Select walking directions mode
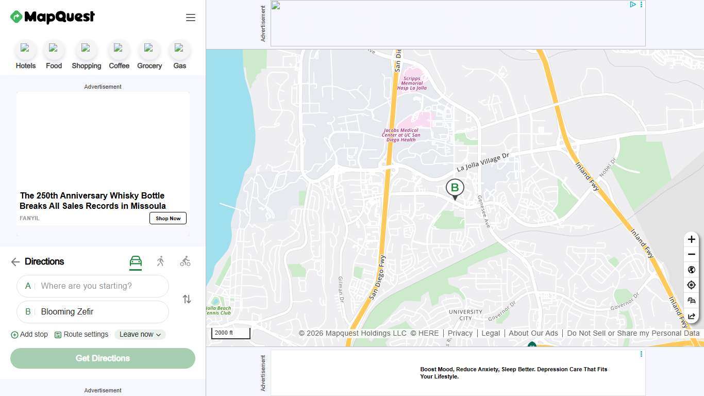The height and width of the screenshot is (396, 704). [160, 261]
